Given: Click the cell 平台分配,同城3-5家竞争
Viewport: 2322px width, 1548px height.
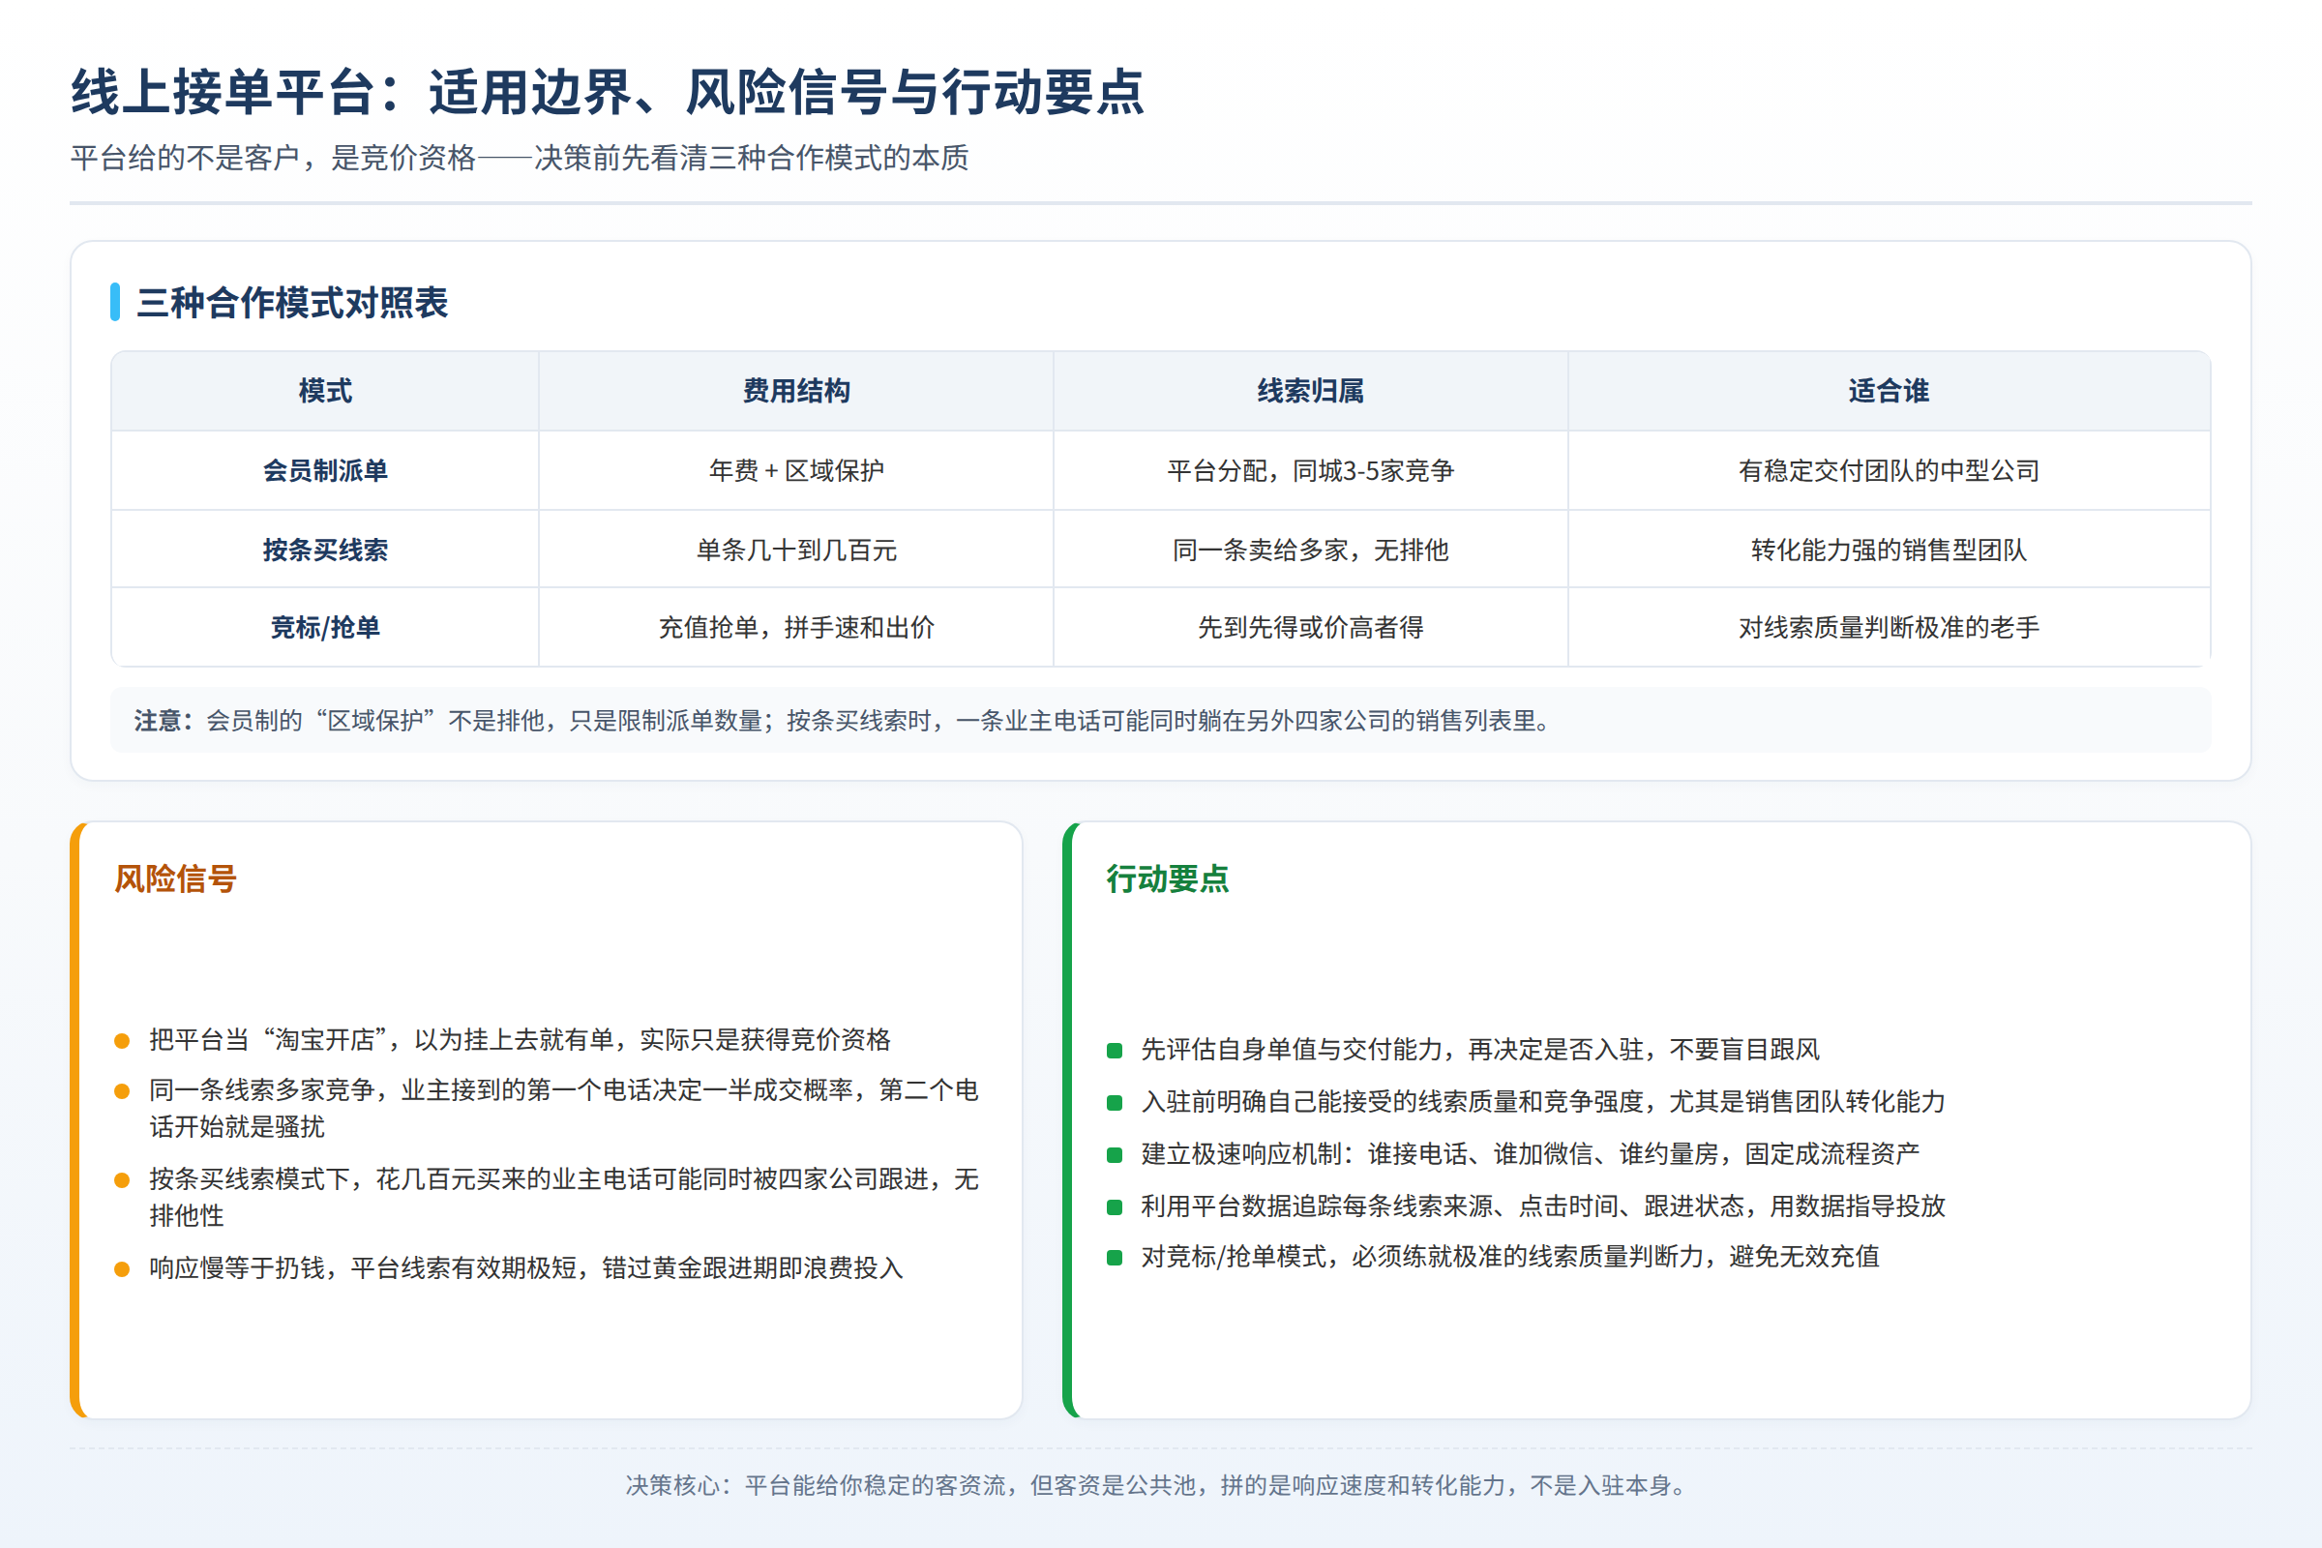Looking at the screenshot, I should click(1310, 471).
